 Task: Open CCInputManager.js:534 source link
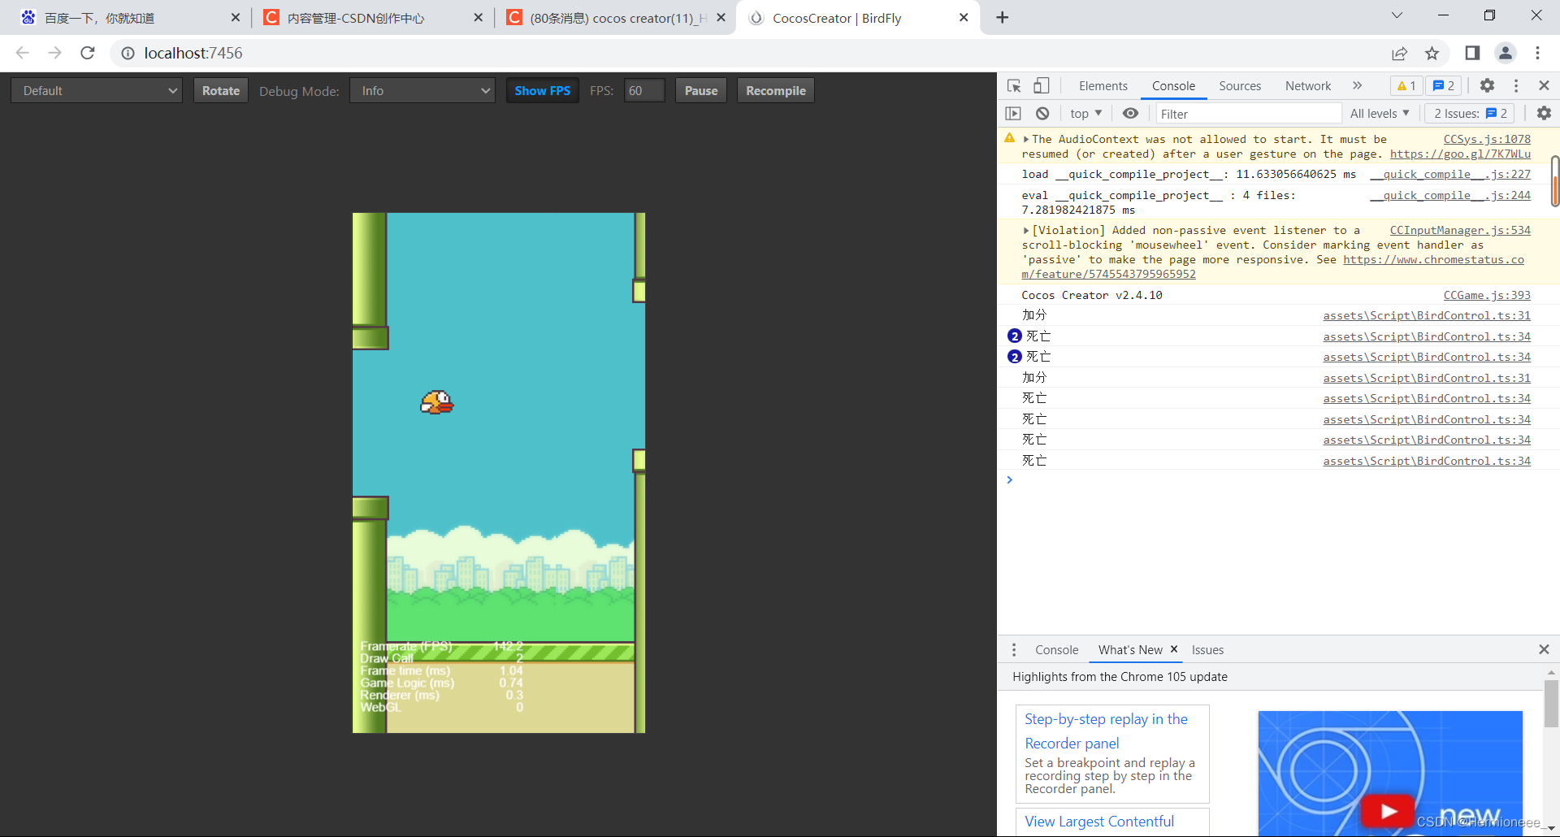pyautogui.click(x=1460, y=230)
